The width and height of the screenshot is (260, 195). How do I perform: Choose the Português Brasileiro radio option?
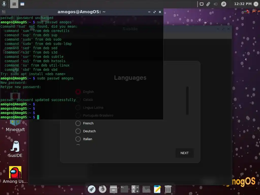[78, 116]
